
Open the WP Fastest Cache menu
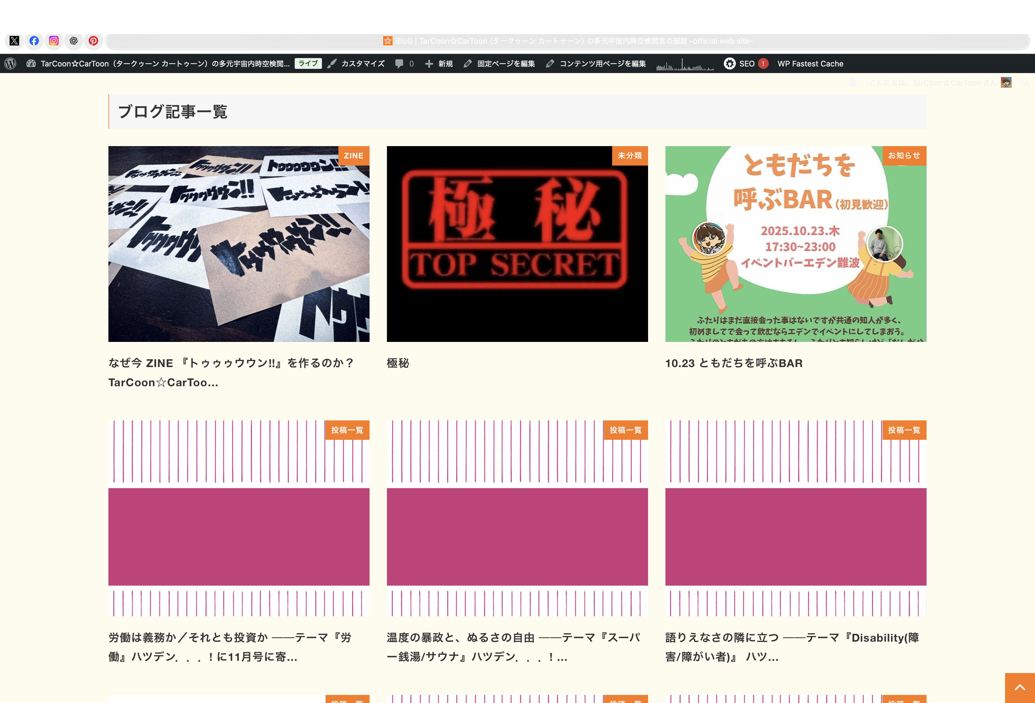810,64
